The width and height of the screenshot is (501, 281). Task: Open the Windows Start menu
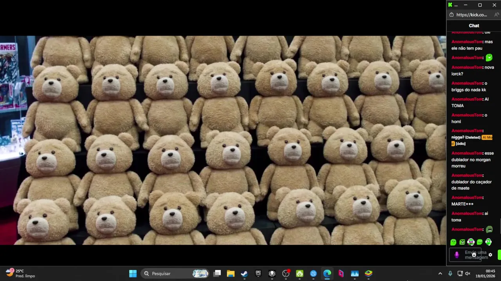133,274
